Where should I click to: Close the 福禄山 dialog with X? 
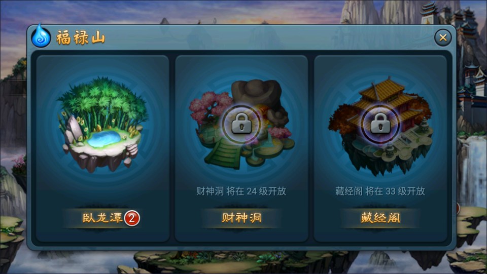pyautogui.click(x=443, y=38)
